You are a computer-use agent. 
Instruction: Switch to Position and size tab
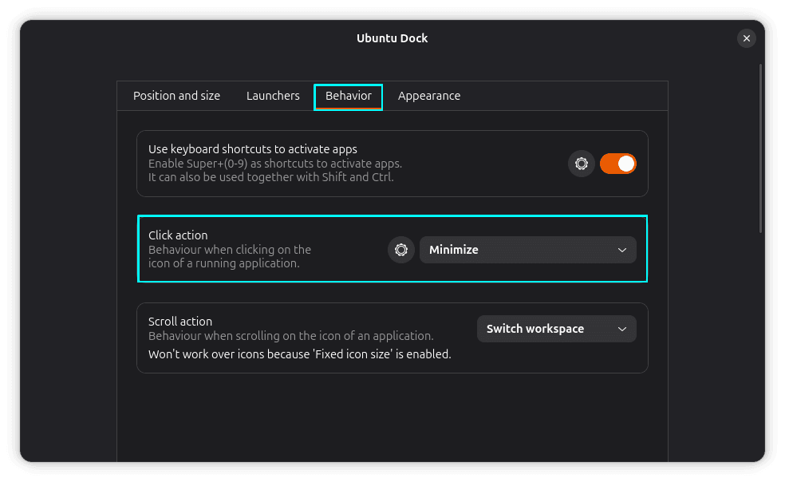177,96
